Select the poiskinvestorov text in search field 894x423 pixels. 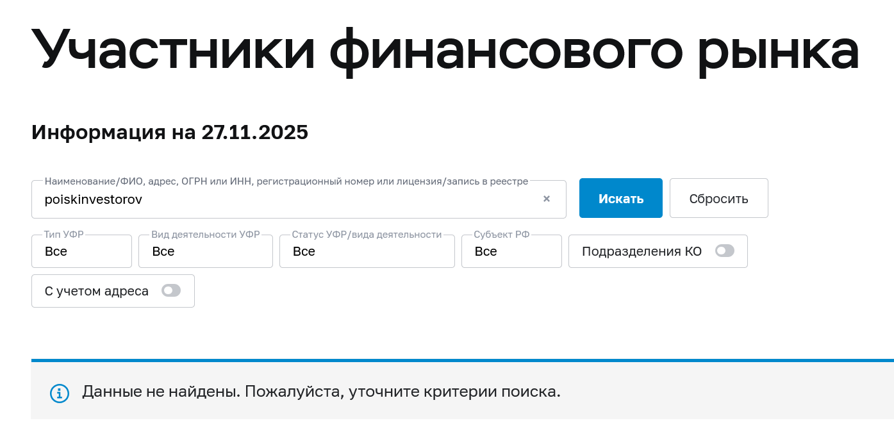[x=93, y=199]
